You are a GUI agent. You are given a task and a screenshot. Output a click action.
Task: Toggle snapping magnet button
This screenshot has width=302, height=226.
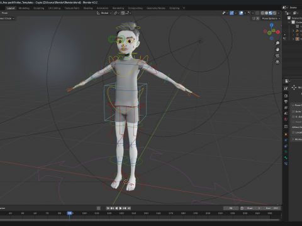pyautogui.click(x=123, y=13)
